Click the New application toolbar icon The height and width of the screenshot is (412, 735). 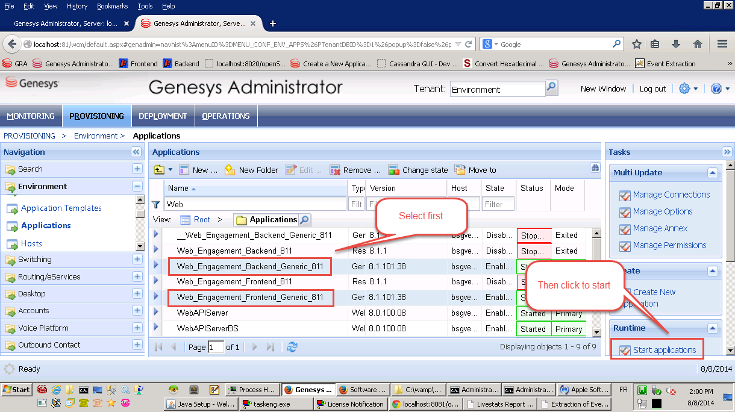tap(184, 170)
